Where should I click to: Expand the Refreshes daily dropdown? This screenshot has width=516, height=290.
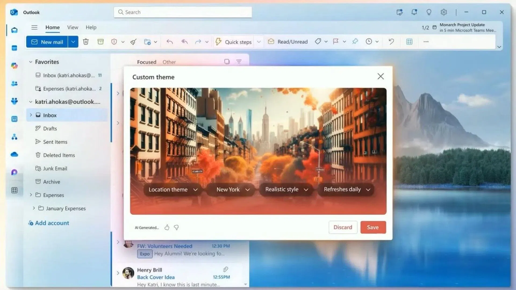346,190
